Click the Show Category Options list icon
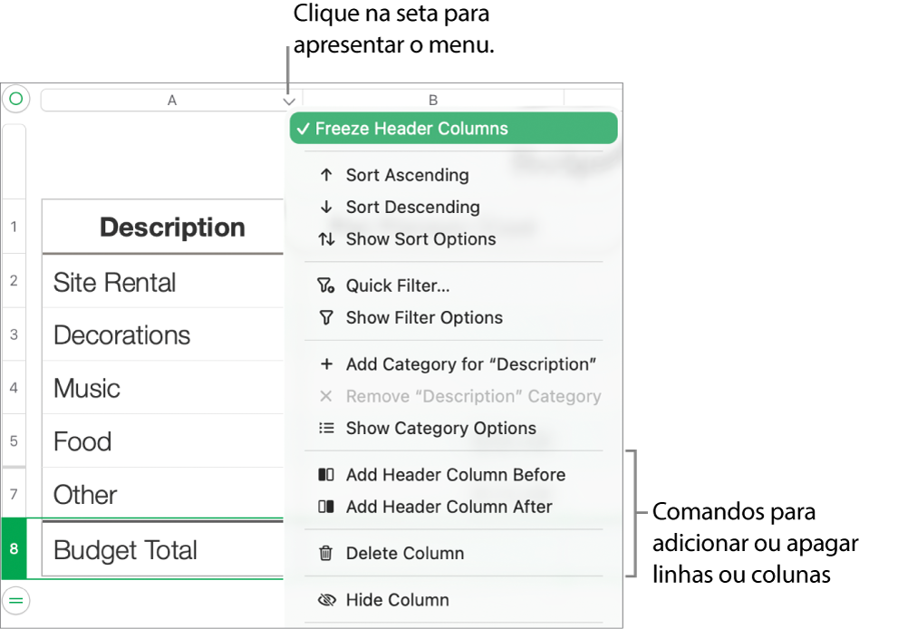 (327, 429)
